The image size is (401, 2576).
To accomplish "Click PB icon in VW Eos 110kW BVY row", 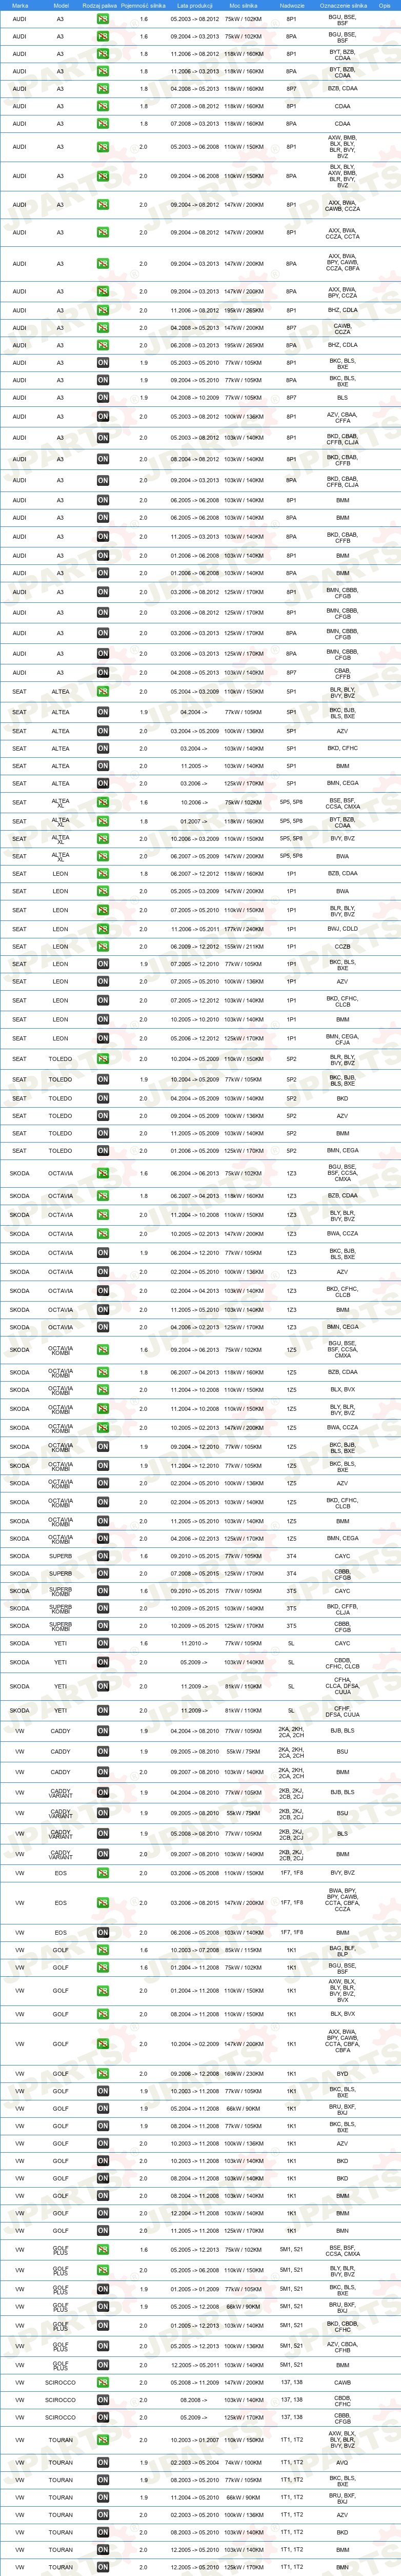I will [102, 1872].
